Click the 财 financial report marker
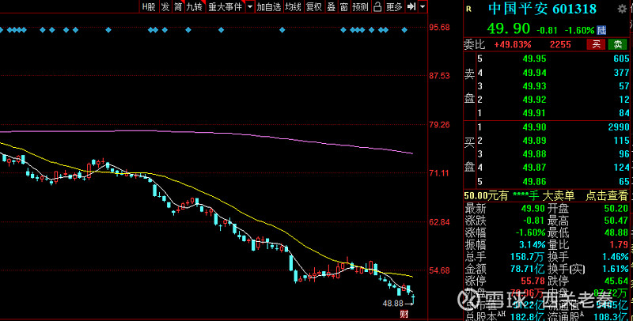Viewport: 633px width, 321px height. (404, 314)
